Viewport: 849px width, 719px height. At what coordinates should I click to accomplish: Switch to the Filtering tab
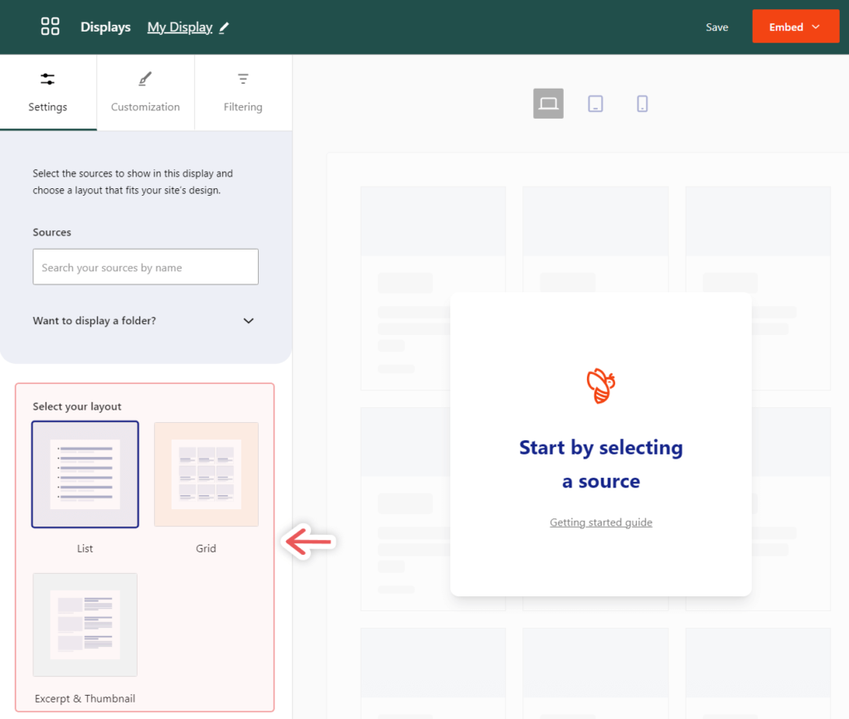(243, 106)
